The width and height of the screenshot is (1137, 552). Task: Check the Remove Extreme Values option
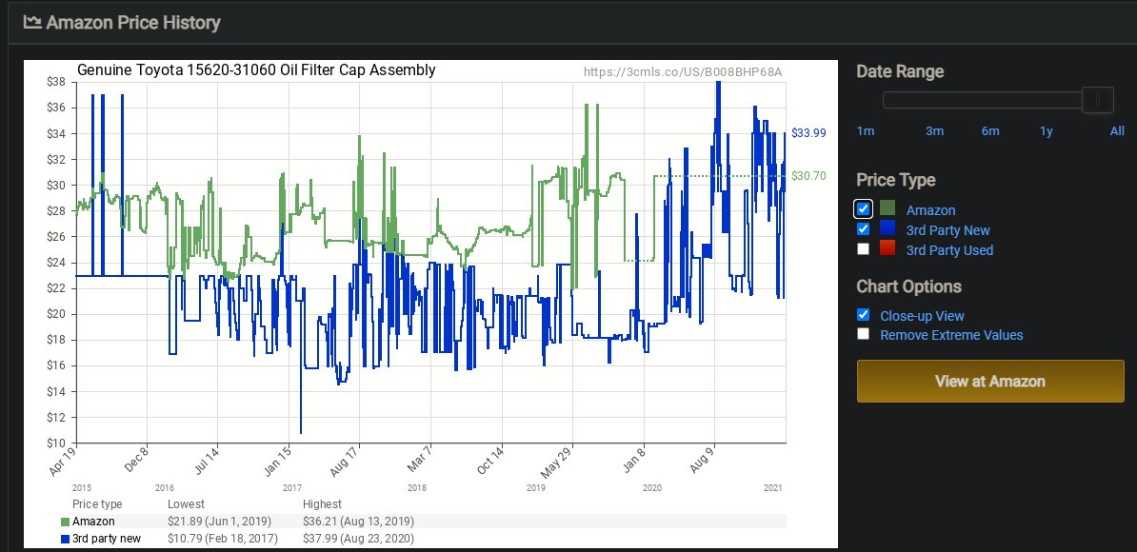863,334
